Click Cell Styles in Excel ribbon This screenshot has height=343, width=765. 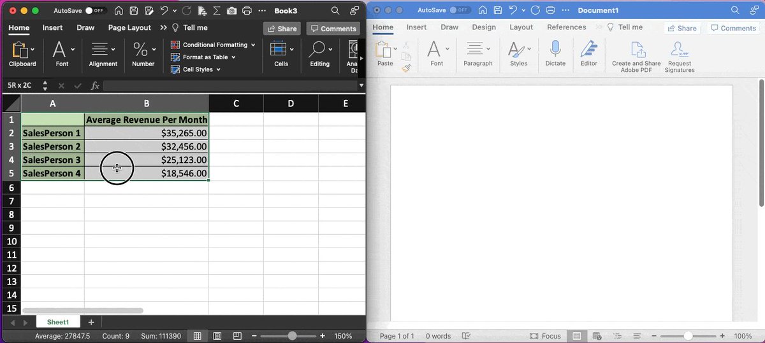(196, 69)
